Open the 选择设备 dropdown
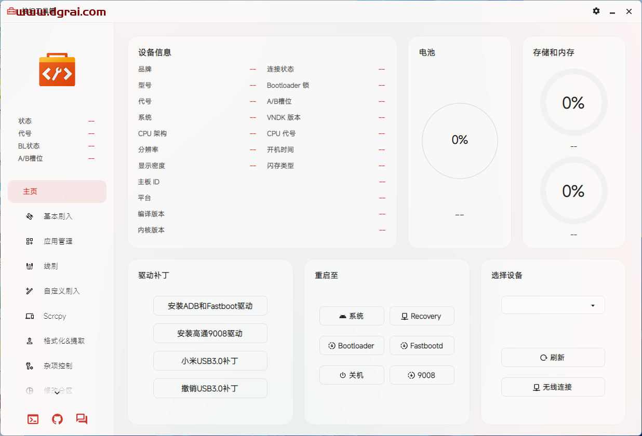Screen dimensions: 642x436 click(553, 305)
